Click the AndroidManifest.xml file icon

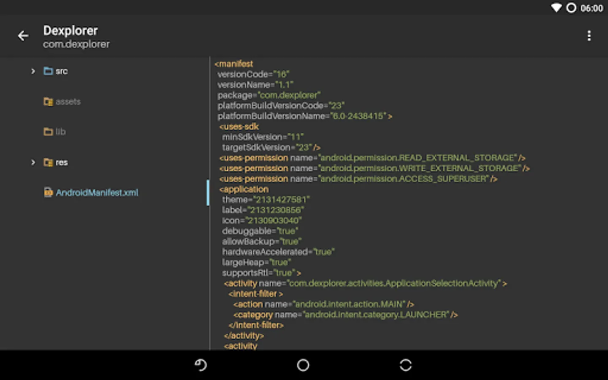(x=48, y=193)
